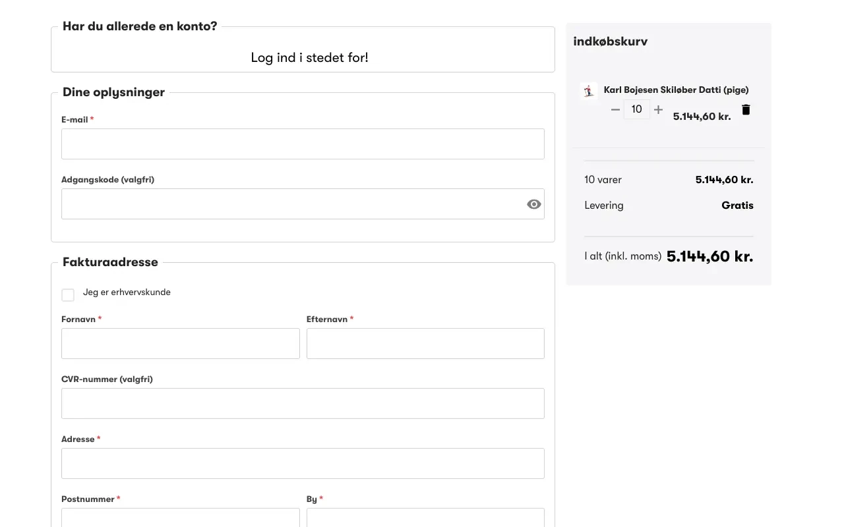Click the 'I alt' total price amount

[709, 256]
